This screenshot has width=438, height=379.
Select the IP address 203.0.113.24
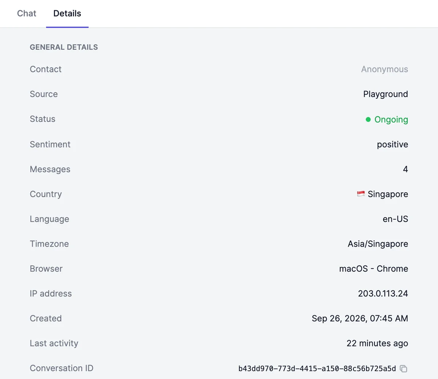383,294
